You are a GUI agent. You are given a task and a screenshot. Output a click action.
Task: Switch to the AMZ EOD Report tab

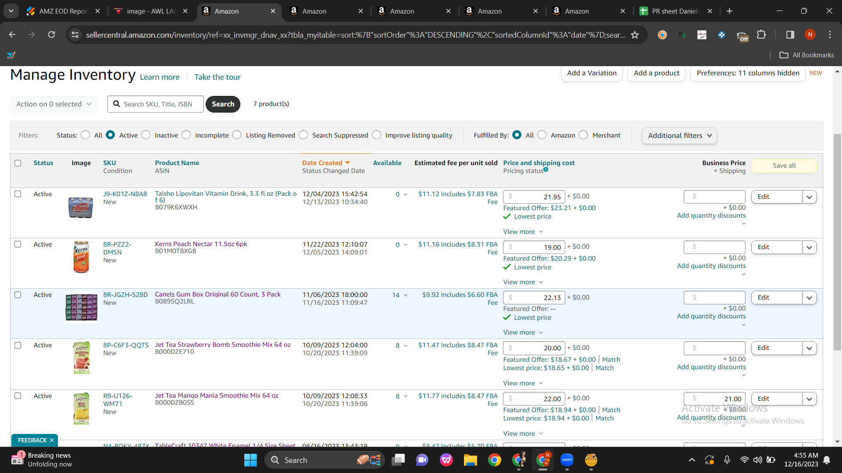pos(64,11)
